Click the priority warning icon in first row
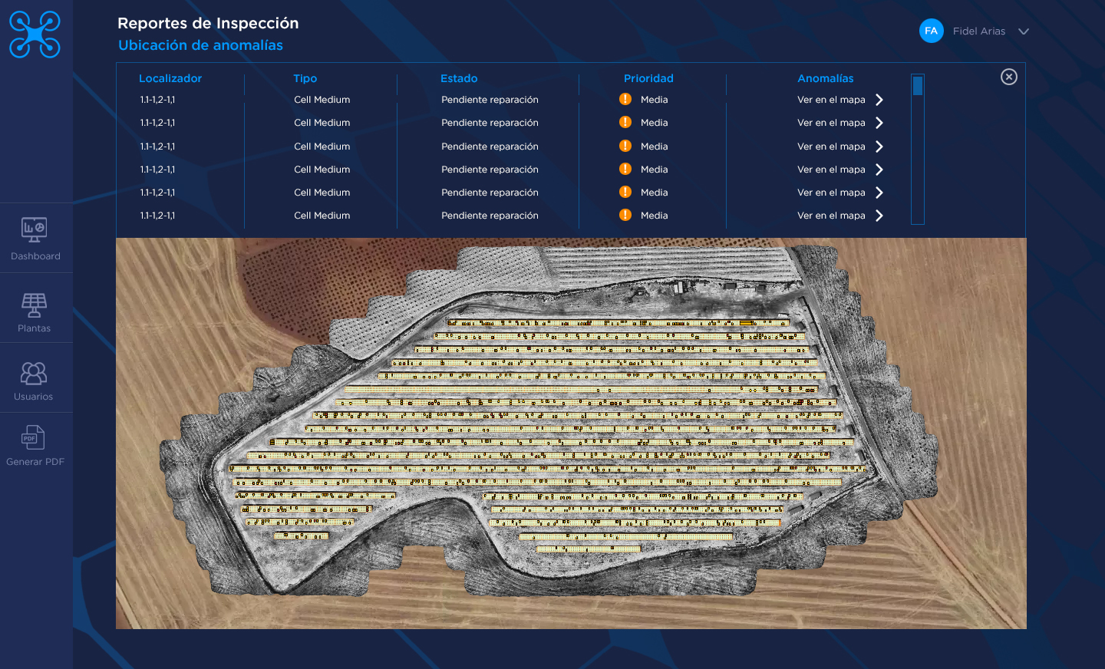1105x669 pixels. point(625,99)
